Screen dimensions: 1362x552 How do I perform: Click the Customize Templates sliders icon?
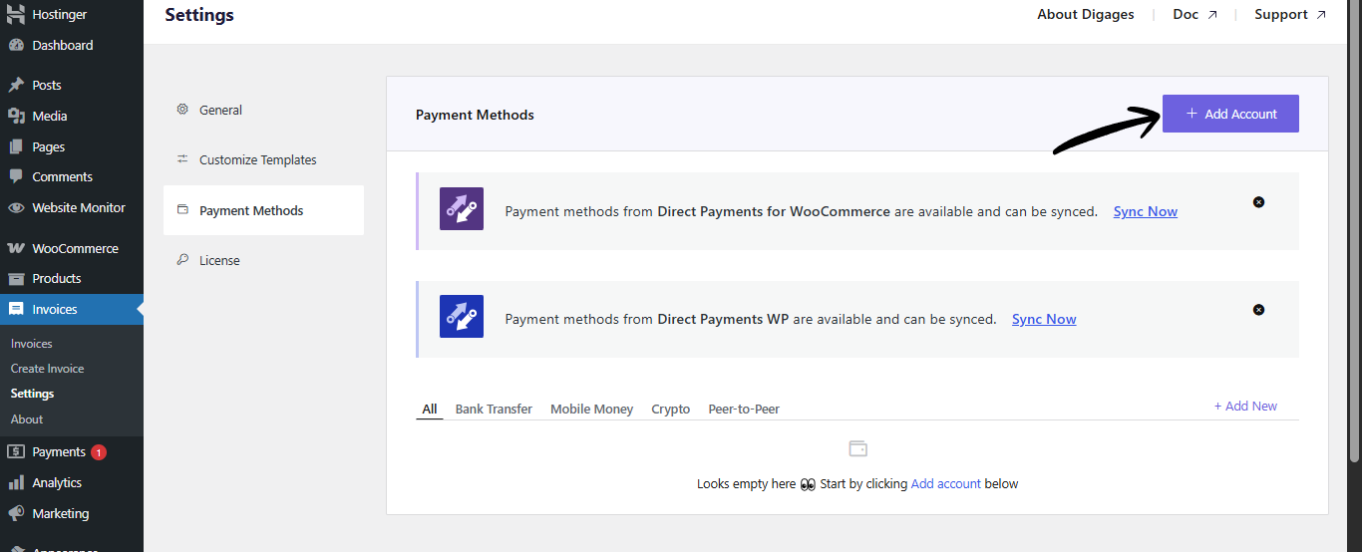pos(182,159)
